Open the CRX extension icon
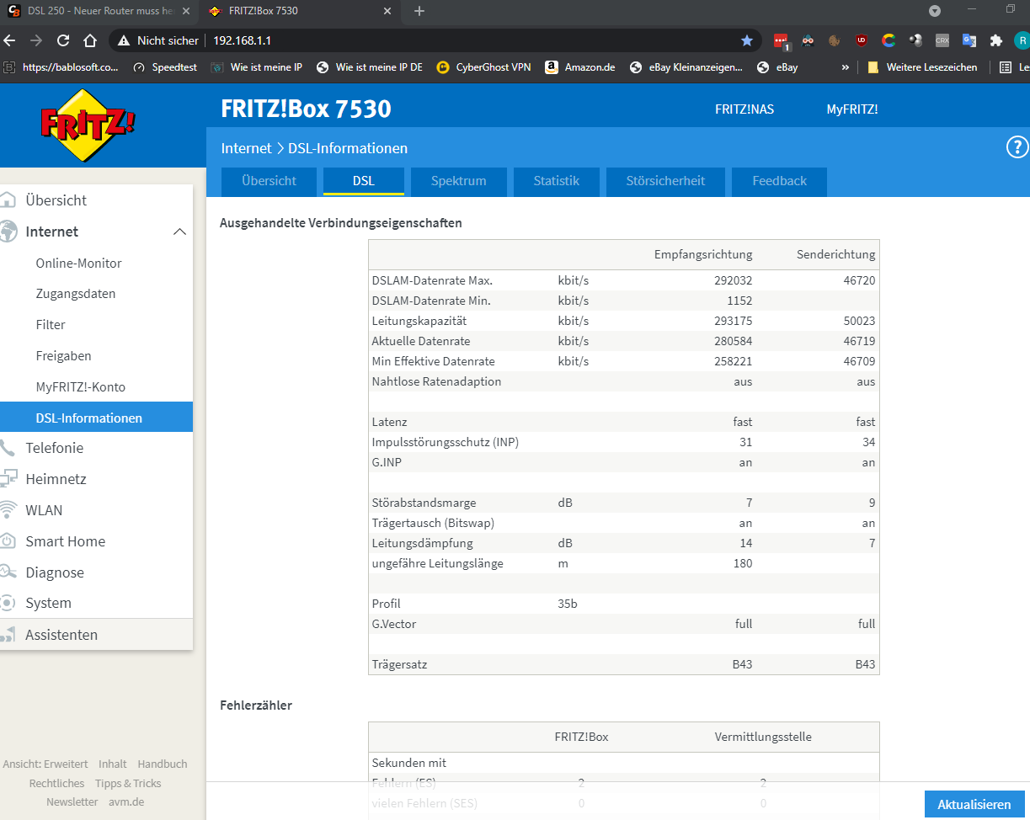The width and height of the screenshot is (1030, 820). pos(942,40)
